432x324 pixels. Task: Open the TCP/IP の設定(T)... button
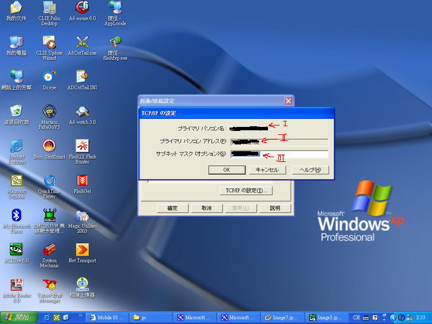pos(246,190)
